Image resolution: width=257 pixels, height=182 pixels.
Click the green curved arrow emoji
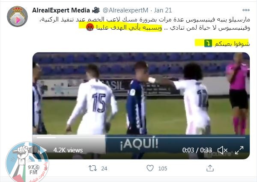click(208, 43)
